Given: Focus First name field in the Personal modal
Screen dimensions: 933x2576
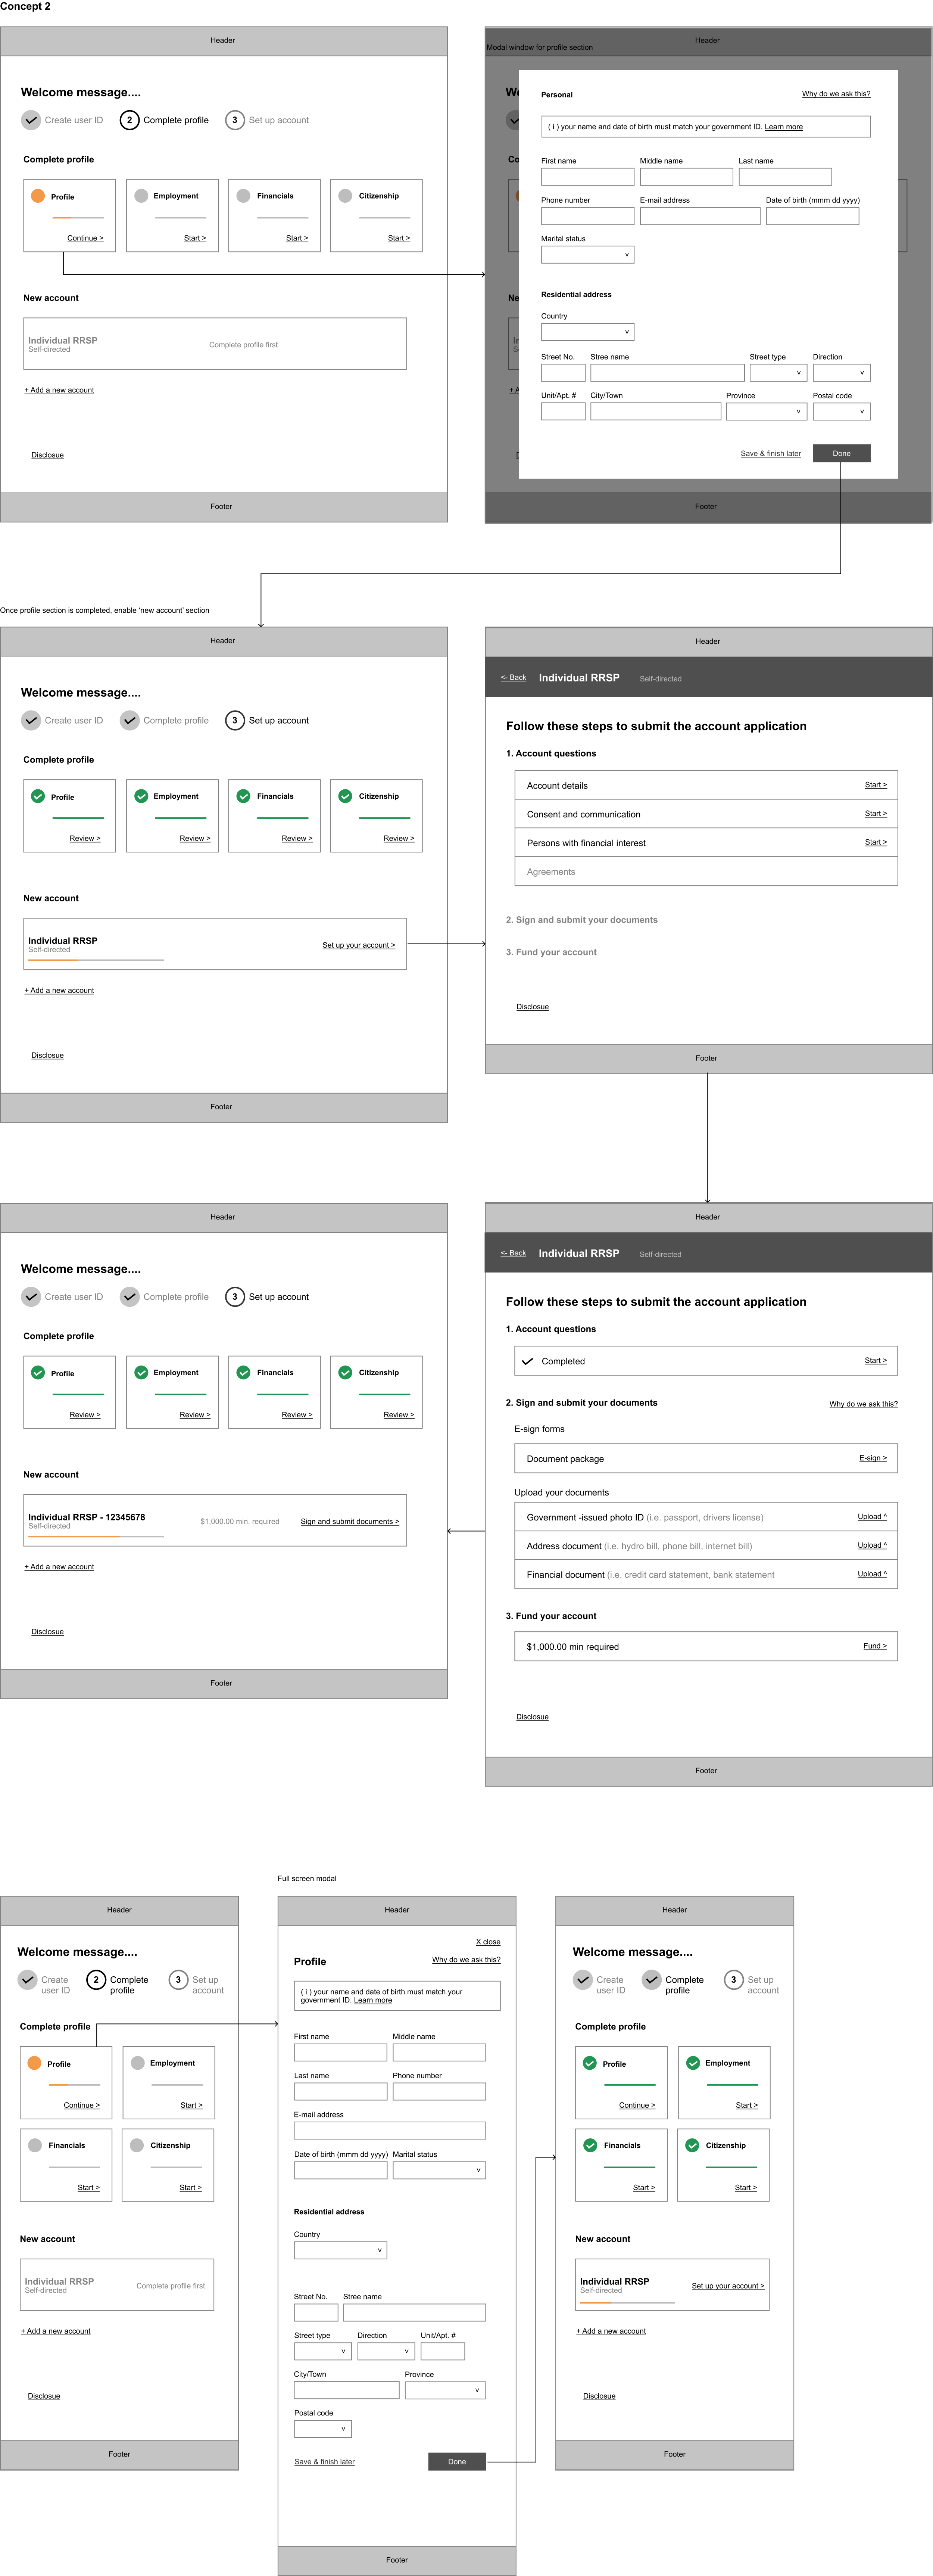Looking at the screenshot, I should click(x=588, y=177).
